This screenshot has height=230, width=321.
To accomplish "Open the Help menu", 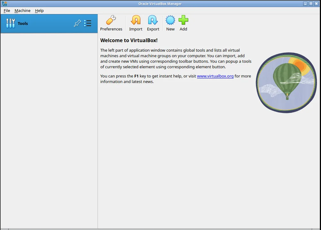I will click(x=39, y=11).
